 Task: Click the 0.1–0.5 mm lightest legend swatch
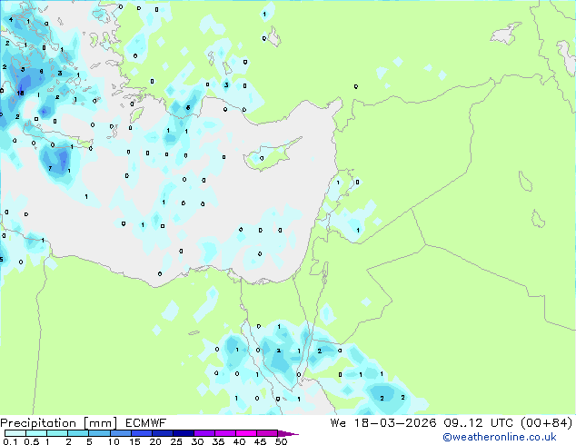[x=15, y=433]
